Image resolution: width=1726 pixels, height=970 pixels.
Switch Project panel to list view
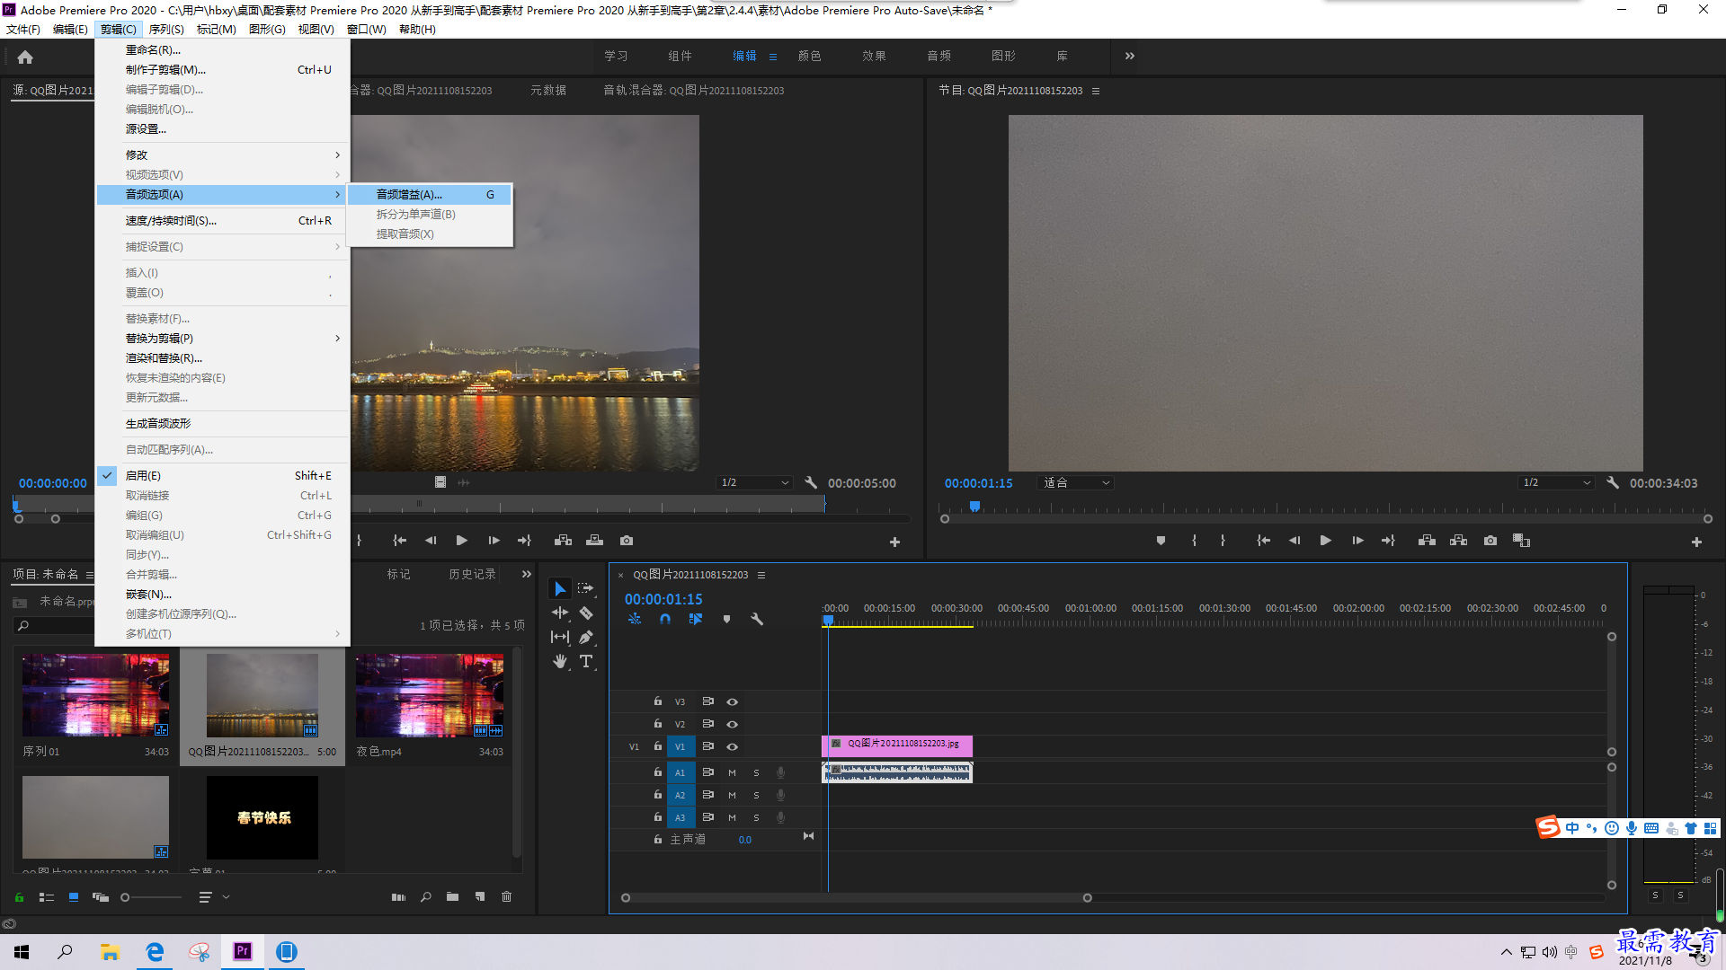(47, 896)
